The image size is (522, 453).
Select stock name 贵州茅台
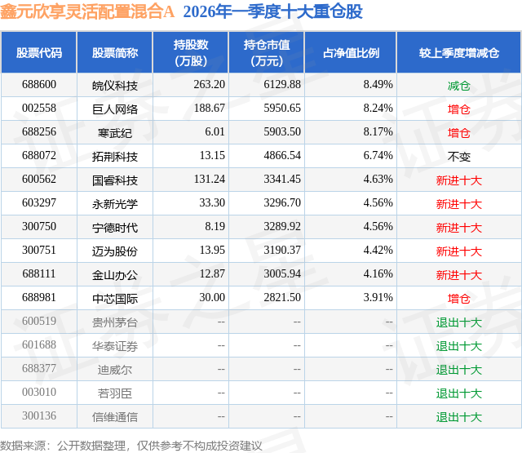115,322
